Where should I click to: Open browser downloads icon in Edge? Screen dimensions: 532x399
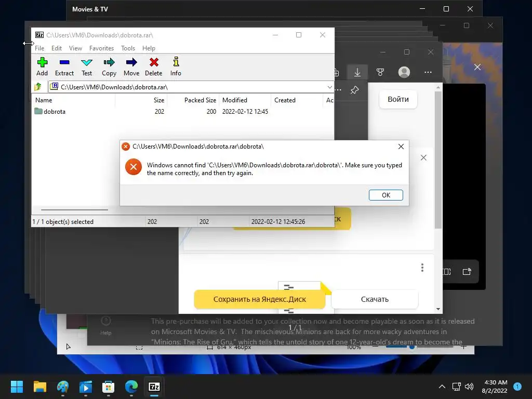click(357, 72)
